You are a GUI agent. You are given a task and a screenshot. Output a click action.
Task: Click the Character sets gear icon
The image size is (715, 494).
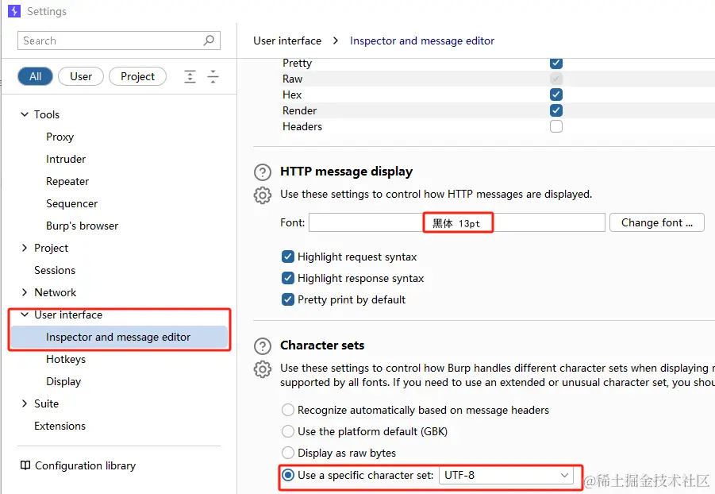pos(262,369)
